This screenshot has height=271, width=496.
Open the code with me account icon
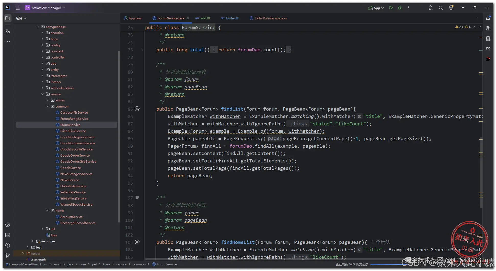coord(431,8)
